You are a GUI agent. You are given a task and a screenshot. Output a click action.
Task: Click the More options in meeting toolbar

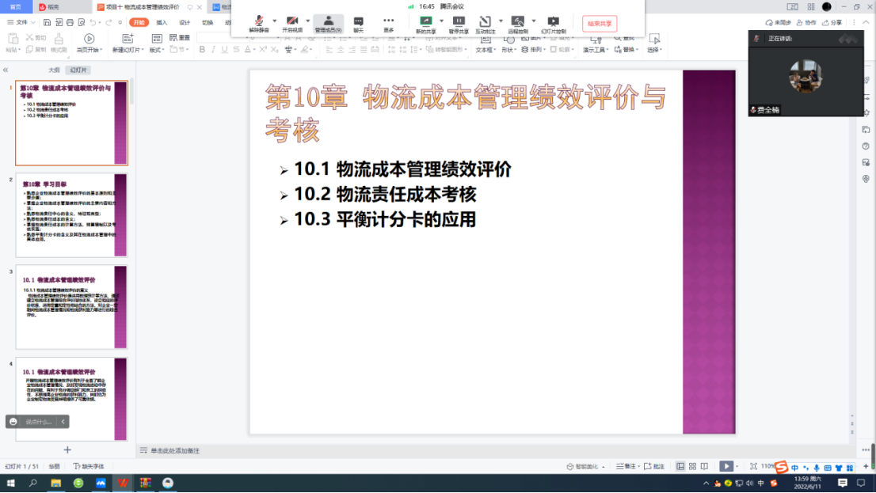pos(388,23)
